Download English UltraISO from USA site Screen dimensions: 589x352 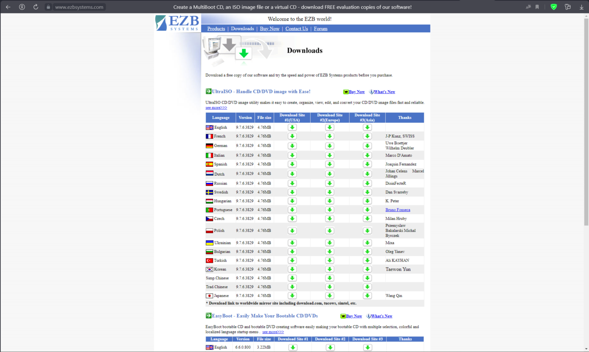click(292, 127)
